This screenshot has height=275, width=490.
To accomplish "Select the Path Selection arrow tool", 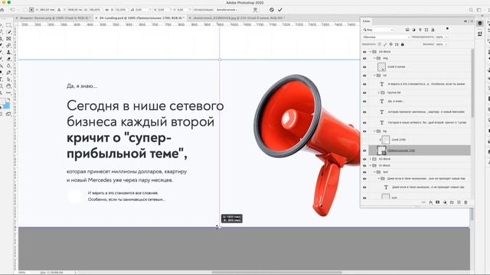I will [8, 79].
